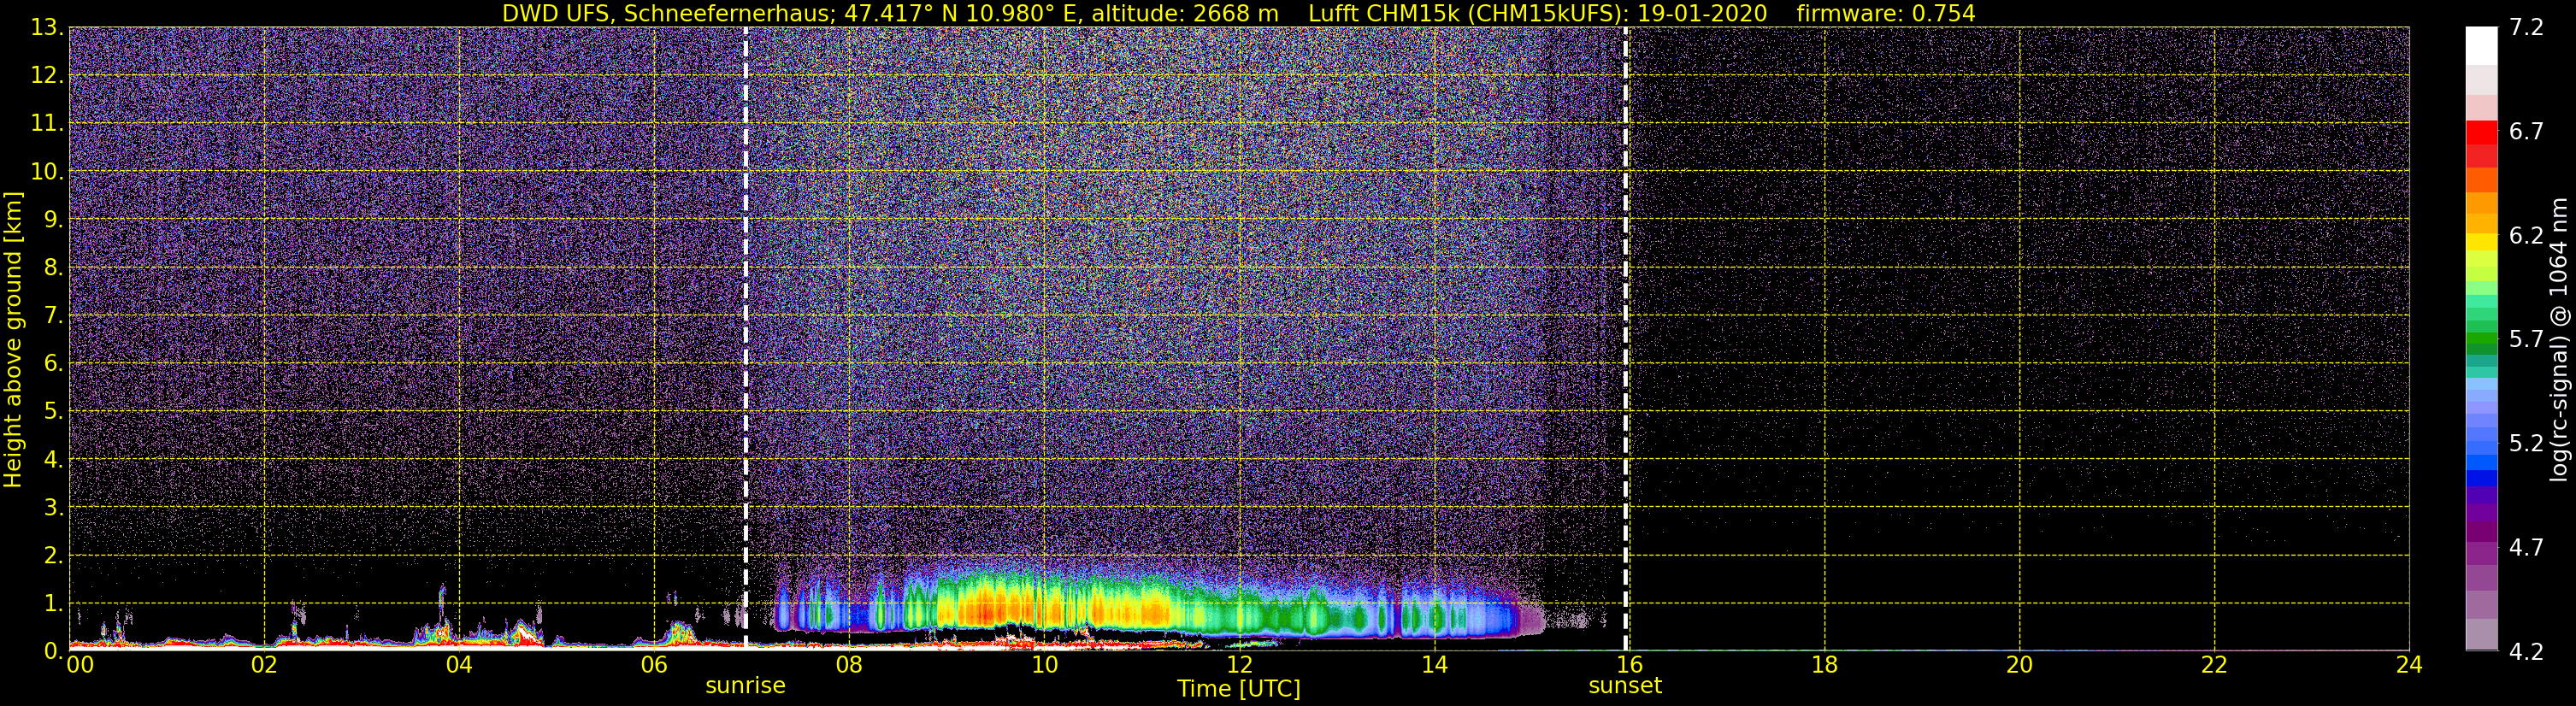The image size is (2576, 706).
Task: Click the 5.7 value on the colorbar
Action: [2527, 339]
